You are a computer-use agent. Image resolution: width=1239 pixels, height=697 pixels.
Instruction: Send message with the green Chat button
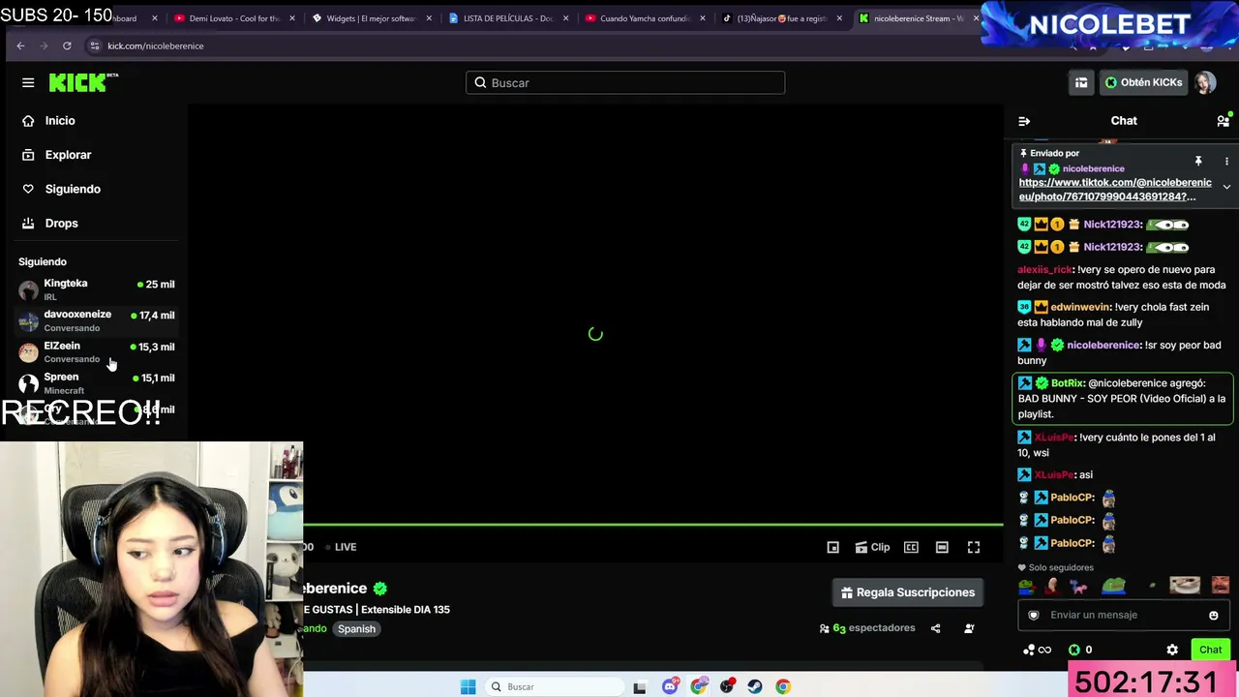tap(1211, 650)
